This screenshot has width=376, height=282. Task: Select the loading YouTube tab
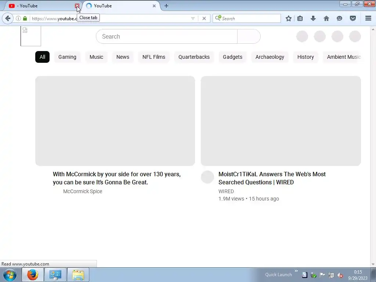(x=121, y=6)
